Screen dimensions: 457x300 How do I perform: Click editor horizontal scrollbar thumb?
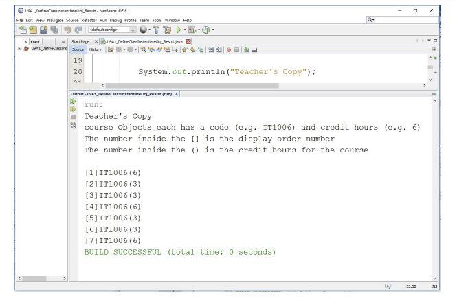[x=192, y=86]
